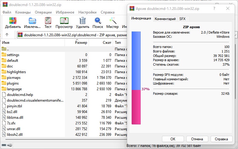Sort the list by the Сжат column
The image size is (238, 149).
pos(101,43)
